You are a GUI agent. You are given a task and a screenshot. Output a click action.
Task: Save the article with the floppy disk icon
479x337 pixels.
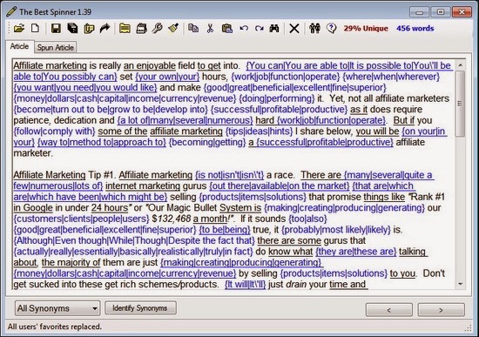coord(56,29)
